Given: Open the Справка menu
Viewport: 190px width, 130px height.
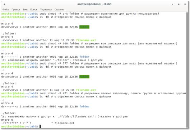Looking at the screenshot, I should click(59, 9).
